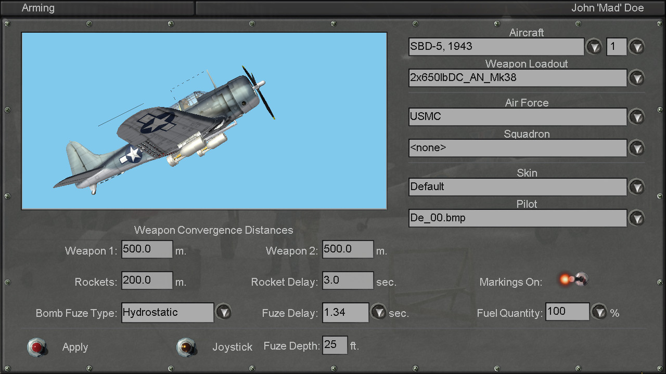Screen dimensions: 666x374
Task: Click the Bomb Fuze Type label
Action: 76,313
